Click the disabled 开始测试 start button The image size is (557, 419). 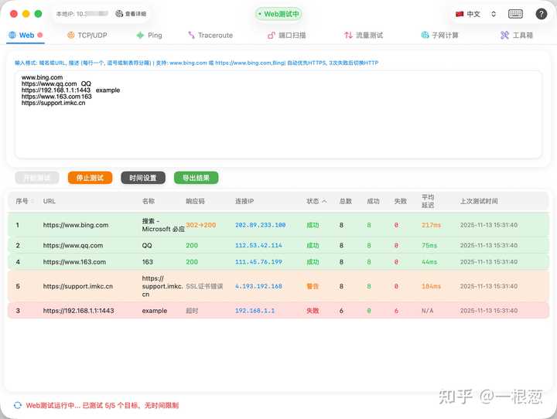(37, 178)
